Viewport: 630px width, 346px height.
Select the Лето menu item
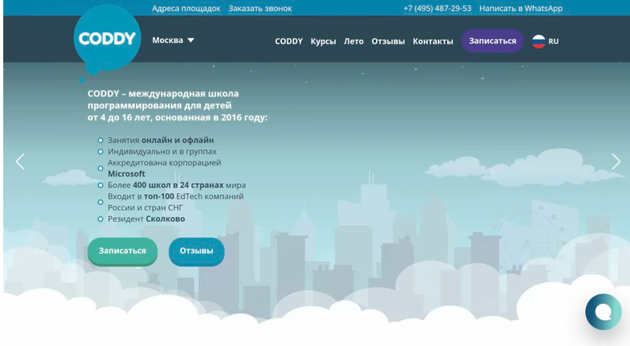pyautogui.click(x=354, y=41)
